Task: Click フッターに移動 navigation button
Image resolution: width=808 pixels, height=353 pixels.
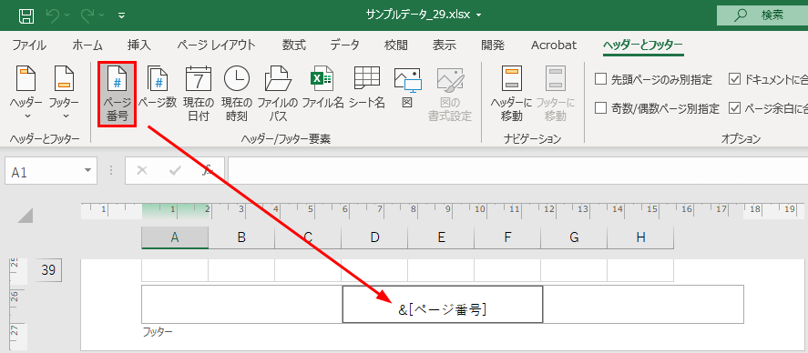Action: point(556,94)
